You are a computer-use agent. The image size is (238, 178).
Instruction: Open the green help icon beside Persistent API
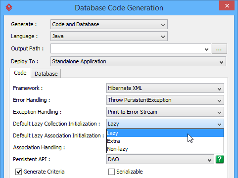pyautogui.click(x=220, y=159)
